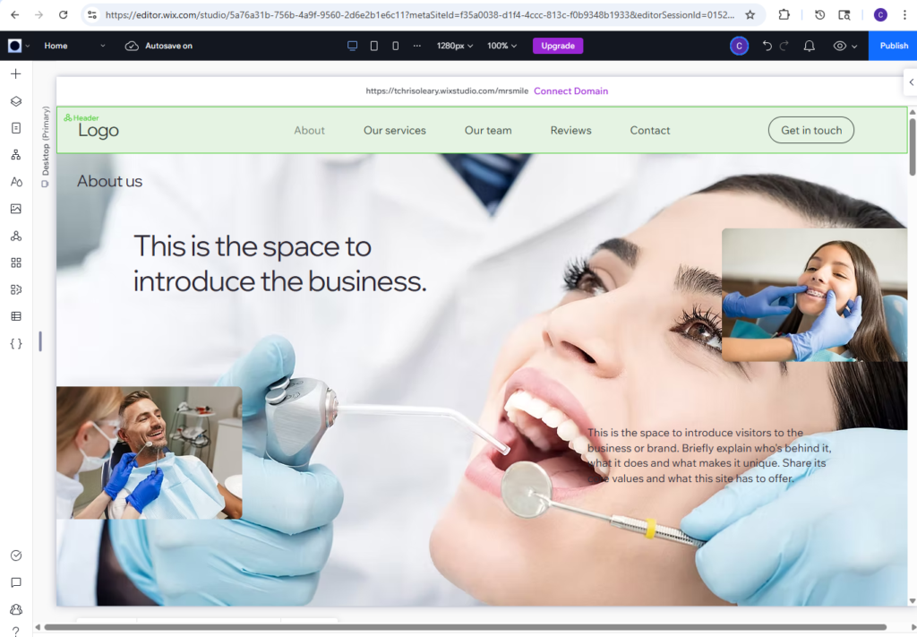Open the notifications bell

(810, 46)
